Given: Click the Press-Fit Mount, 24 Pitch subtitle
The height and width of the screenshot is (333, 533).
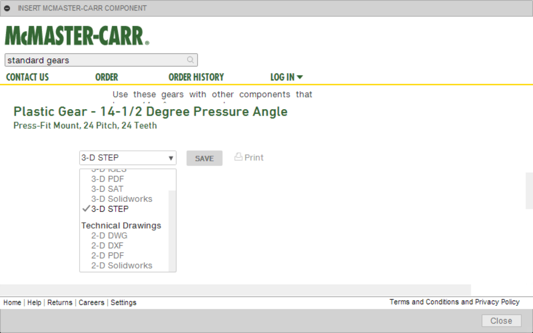Looking at the screenshot, I should (x=85, y=125).
